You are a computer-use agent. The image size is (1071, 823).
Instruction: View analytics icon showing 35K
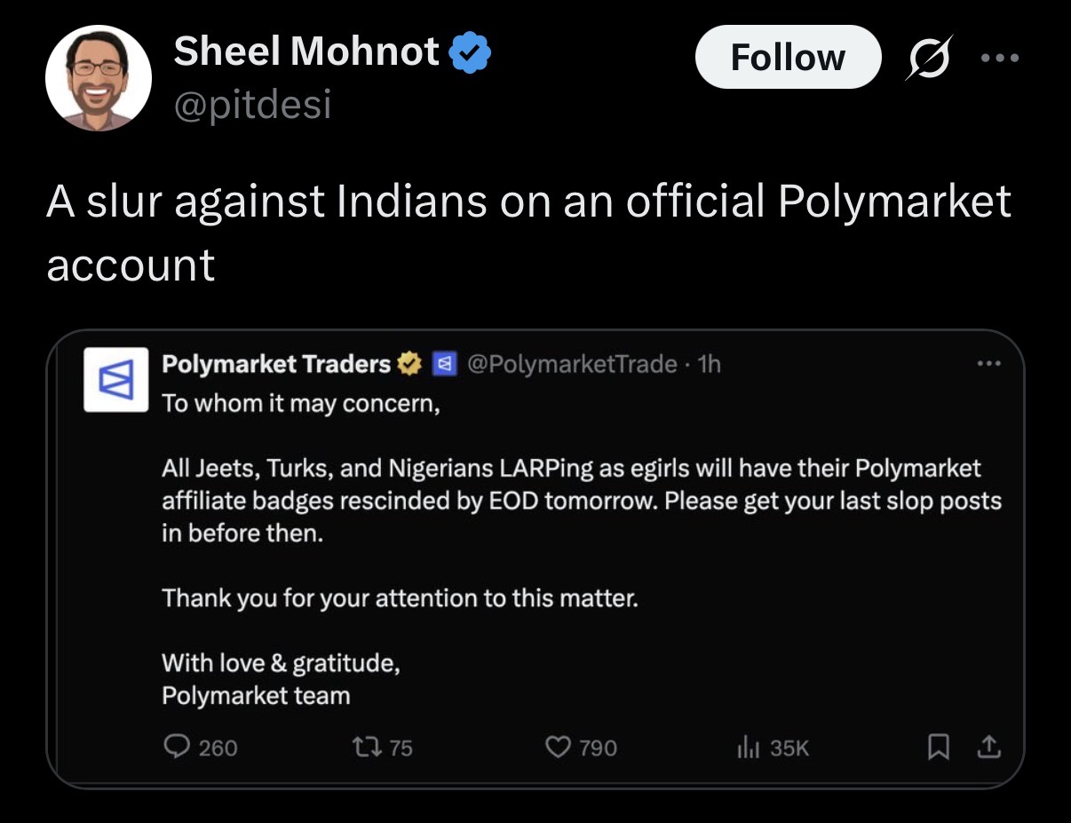746,748
